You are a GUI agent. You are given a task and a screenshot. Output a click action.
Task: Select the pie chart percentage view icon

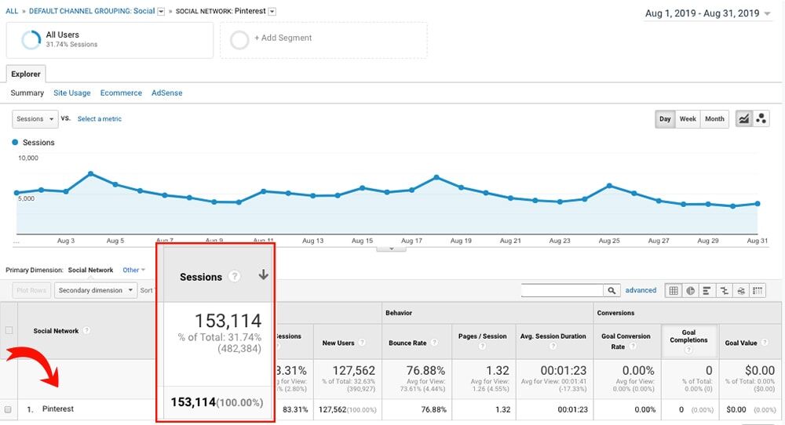point(690,290)
